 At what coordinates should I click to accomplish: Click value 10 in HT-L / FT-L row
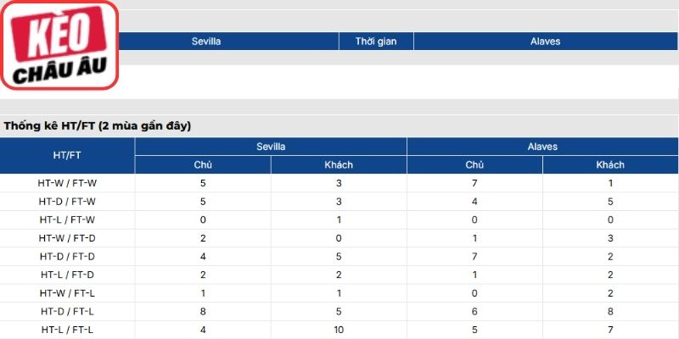pos(339,330)
